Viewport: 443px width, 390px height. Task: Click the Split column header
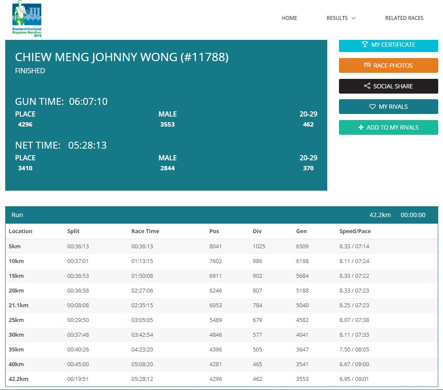tap(73, 231)
